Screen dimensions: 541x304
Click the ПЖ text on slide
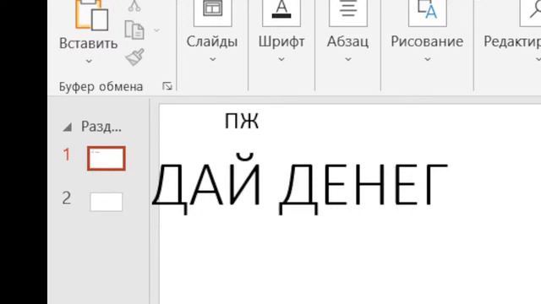click(242, 121)
